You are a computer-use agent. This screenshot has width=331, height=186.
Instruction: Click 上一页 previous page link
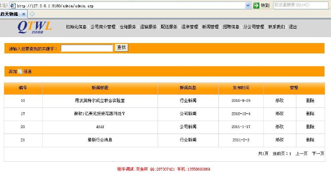[301, 153]
